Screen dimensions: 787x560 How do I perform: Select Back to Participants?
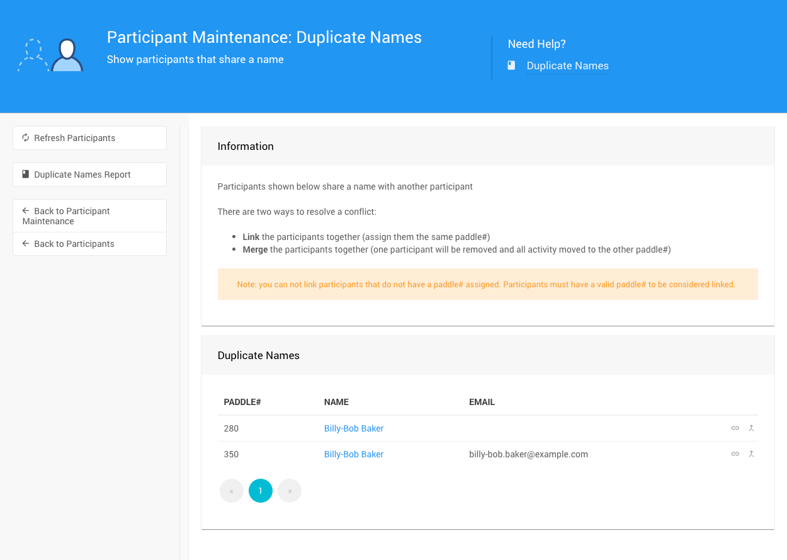coord(89,244)
